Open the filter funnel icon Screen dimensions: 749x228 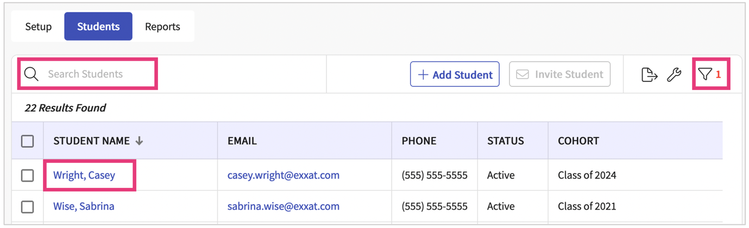tap(705, 74)
